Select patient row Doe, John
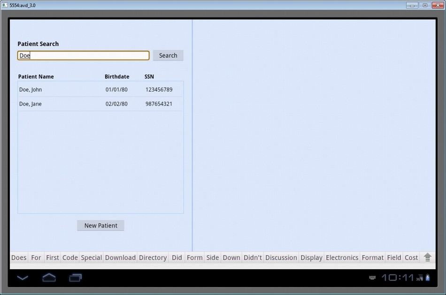Screen dimensions: 446x295 click(x=100, y=90)
